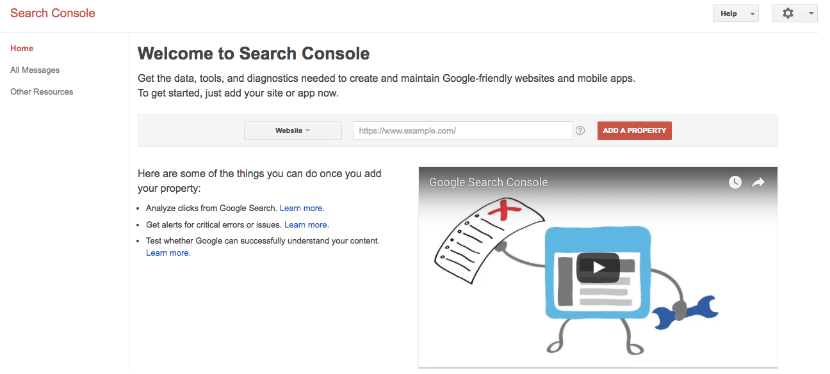This screenshot has width=830, height=374.
Task: Open Learn more link for analyzing clicks
Action: 302,208
